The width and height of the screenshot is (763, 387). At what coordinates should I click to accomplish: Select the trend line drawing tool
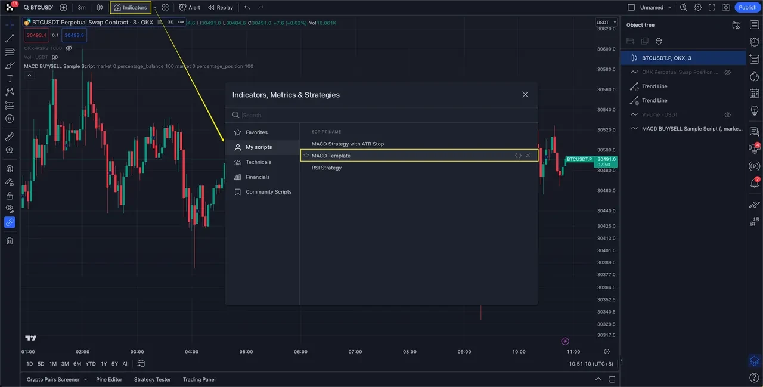(10, 38)
